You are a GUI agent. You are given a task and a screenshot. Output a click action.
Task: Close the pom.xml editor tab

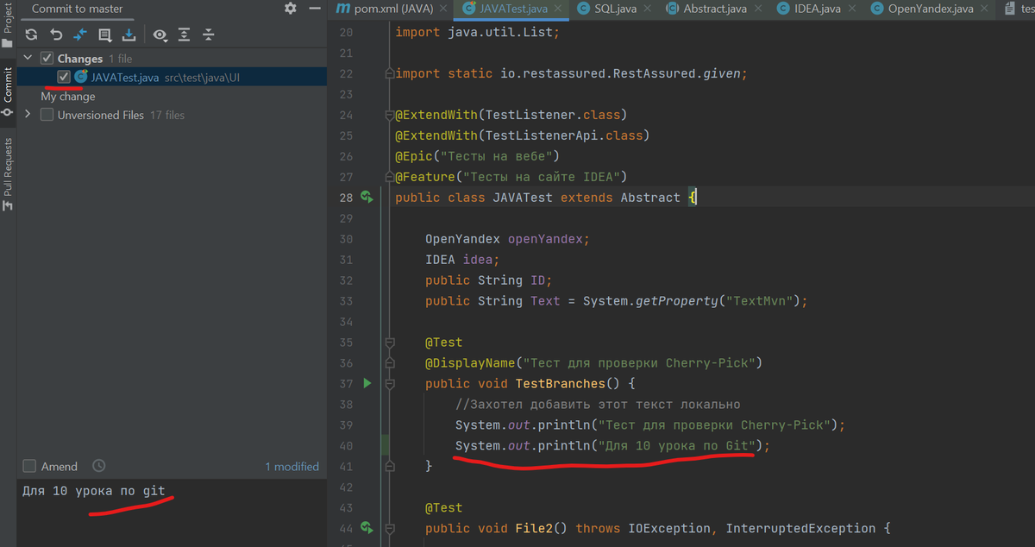443,9
